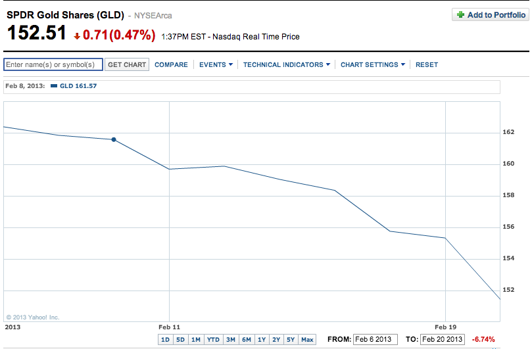This screenshot has width=532, height=349.
Task: Switch to the 6M range
Action: (x=247, y=340)
